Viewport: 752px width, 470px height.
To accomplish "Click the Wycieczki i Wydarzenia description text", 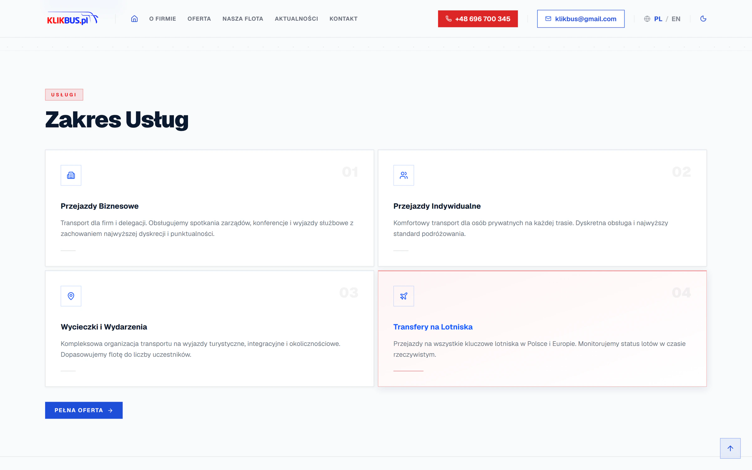I will click(201, 349).
